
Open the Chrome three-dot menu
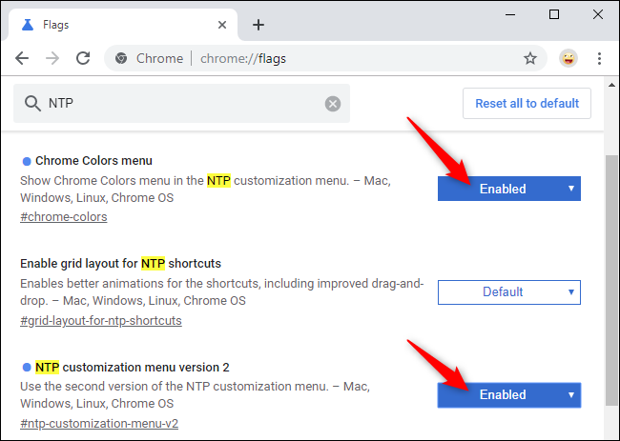[601, 58]
